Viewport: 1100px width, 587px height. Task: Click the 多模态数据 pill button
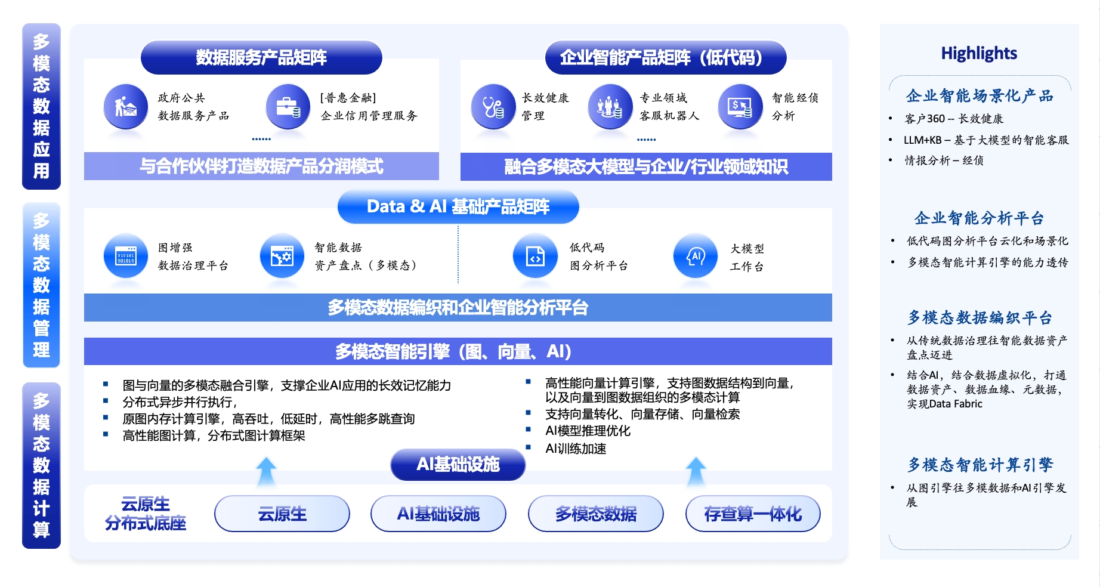tap(595, 514)
